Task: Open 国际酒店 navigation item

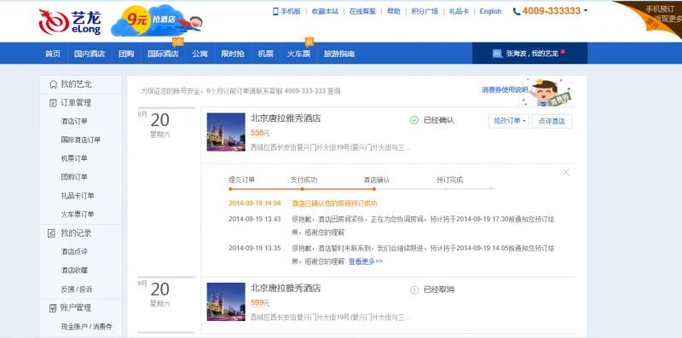Action: tap(163, 54)
